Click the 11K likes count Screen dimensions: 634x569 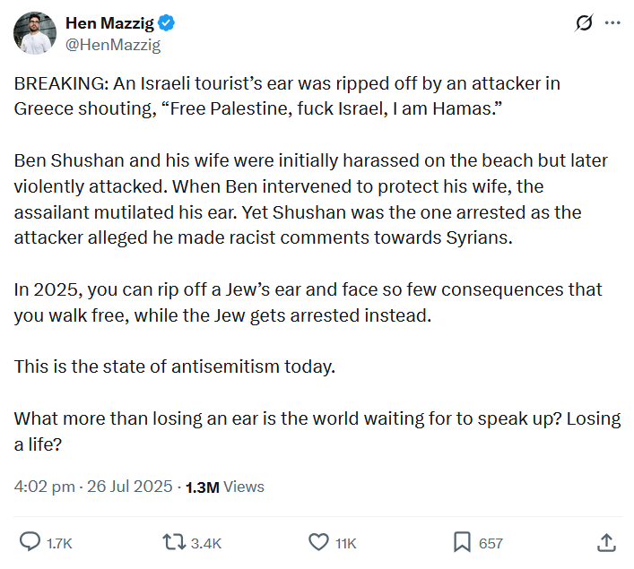tap(345, 543)
